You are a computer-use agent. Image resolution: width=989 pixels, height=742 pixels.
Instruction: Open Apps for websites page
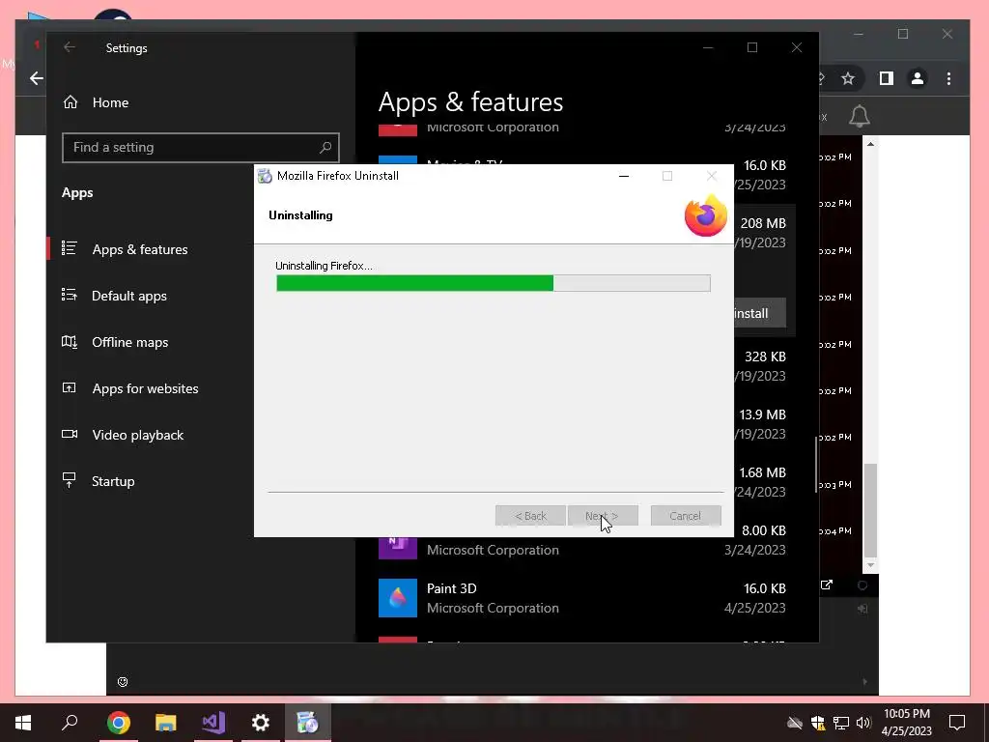tap(145, 388)
